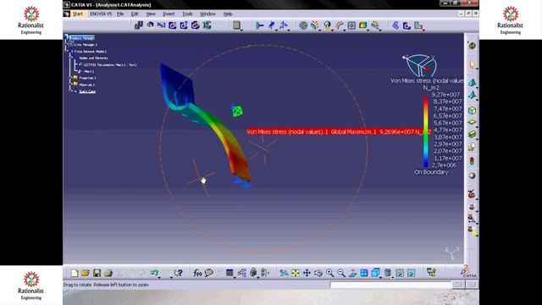Open the View menu
The image size is (542, 305).
pos(151,14)
